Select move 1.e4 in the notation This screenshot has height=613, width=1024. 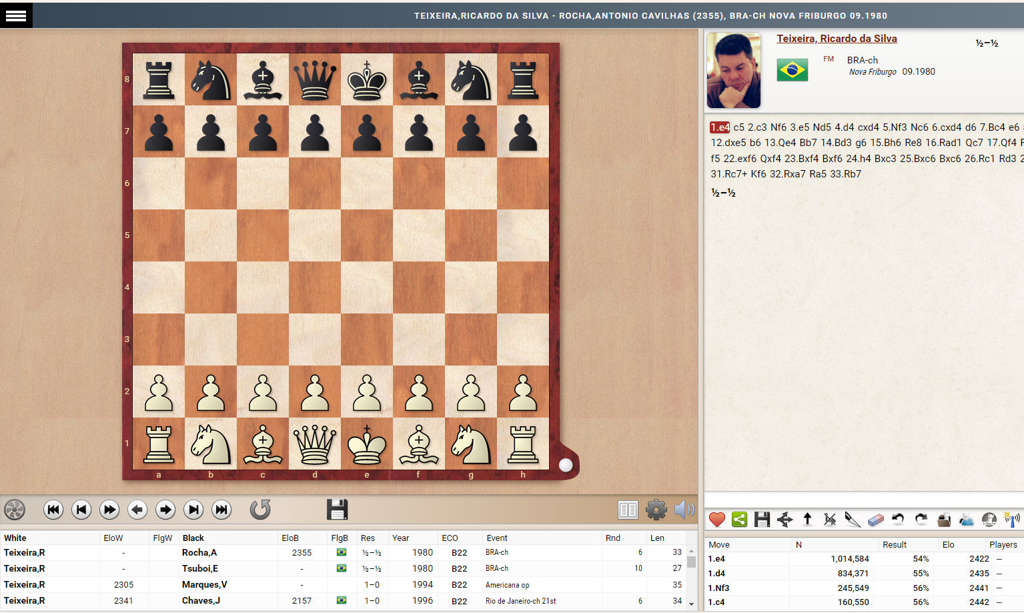pyautogui.click(x=720, y=127)
